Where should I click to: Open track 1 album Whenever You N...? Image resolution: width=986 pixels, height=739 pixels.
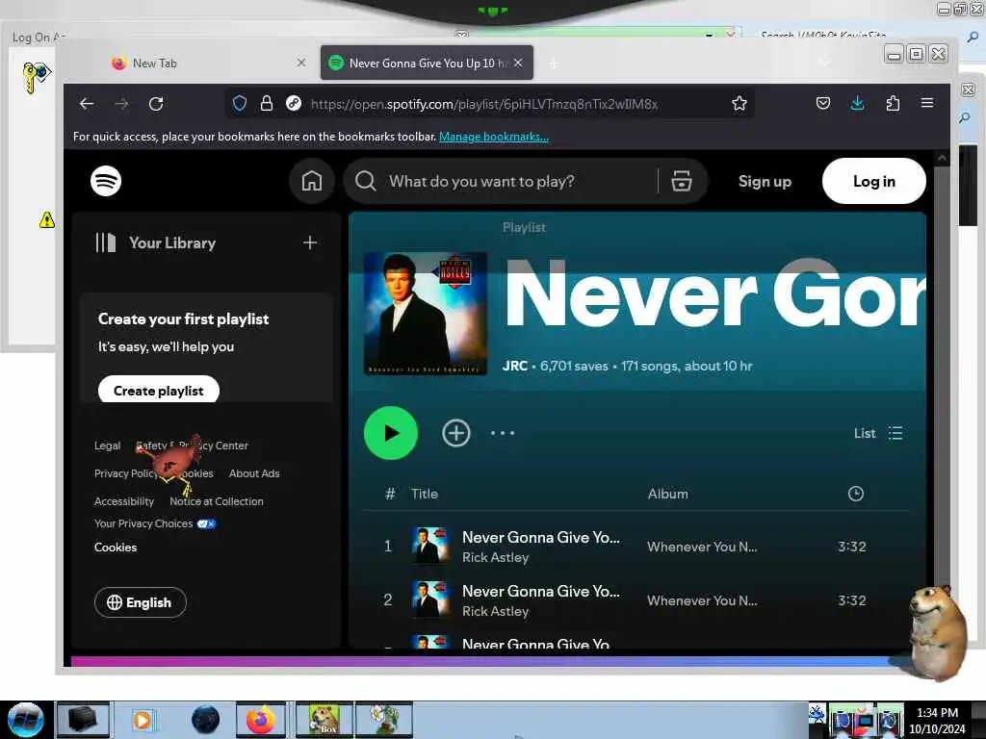(702, 547)
